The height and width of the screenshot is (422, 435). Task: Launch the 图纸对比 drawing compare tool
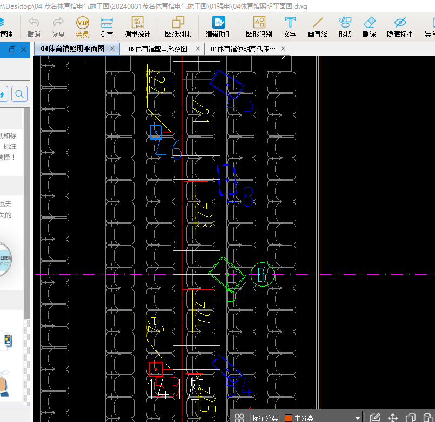pyautogui.click(x=178, y=27)
